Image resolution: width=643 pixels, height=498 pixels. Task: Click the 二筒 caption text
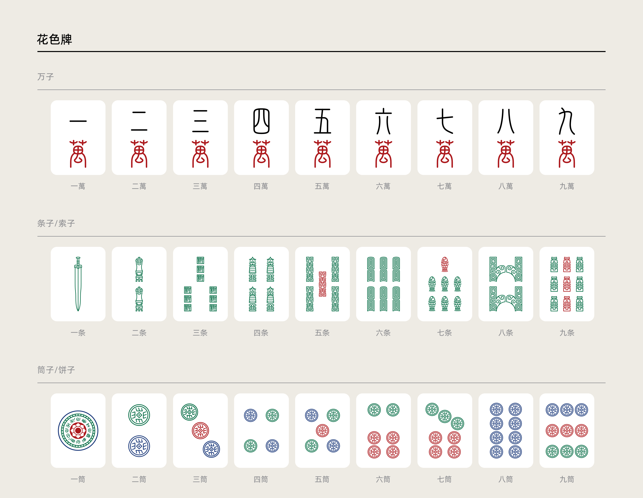[x=139, y=479]
